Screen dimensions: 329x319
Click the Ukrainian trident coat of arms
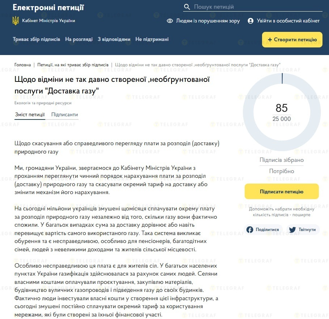pyautogui.click(x=16, y=21)
